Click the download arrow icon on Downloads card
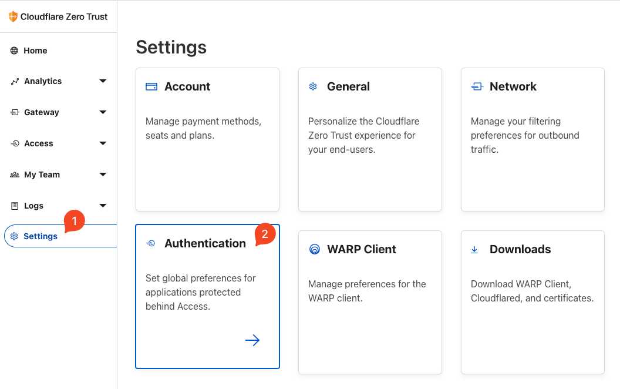This screenshot has height=389, width=620. (474, 250)
